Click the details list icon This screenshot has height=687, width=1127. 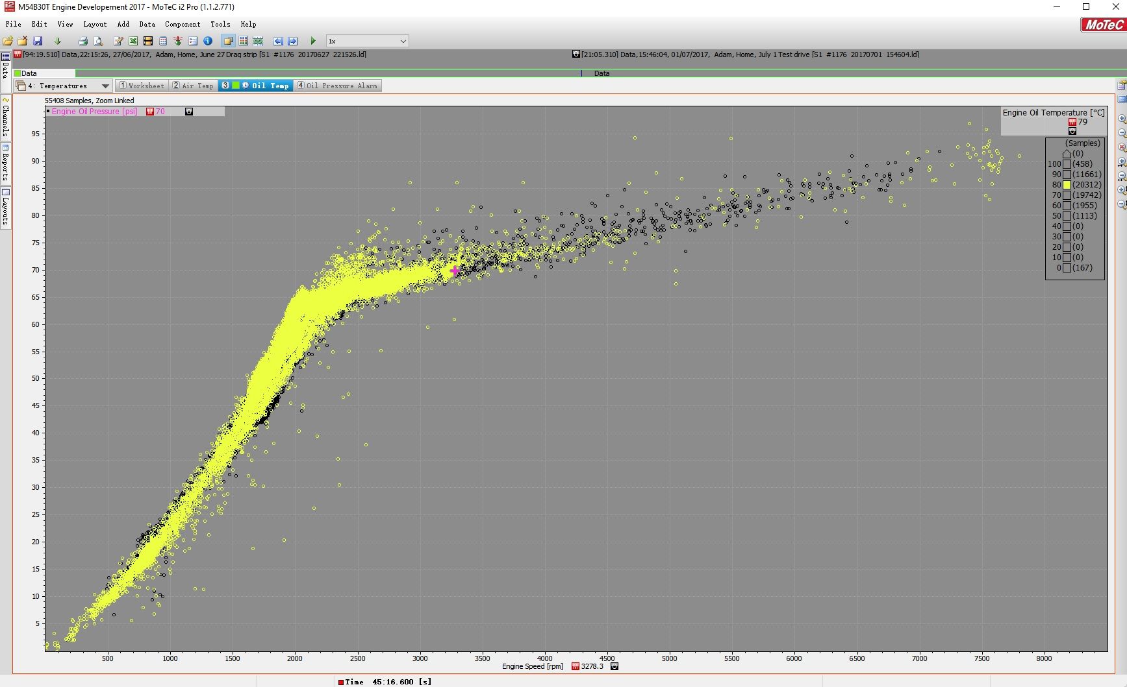point(193,41)
